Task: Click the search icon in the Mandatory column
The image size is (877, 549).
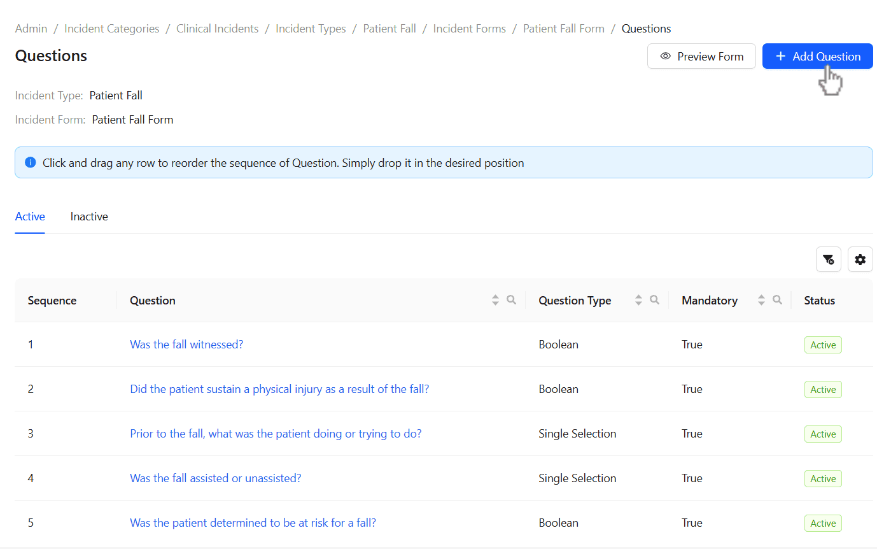Action: 777,299
